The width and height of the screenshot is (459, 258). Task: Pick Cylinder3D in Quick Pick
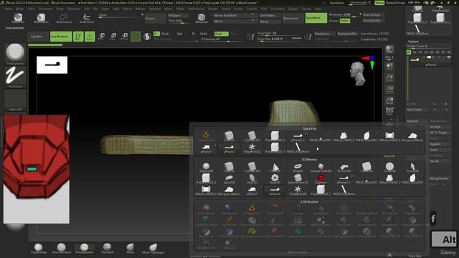[252, 136]
